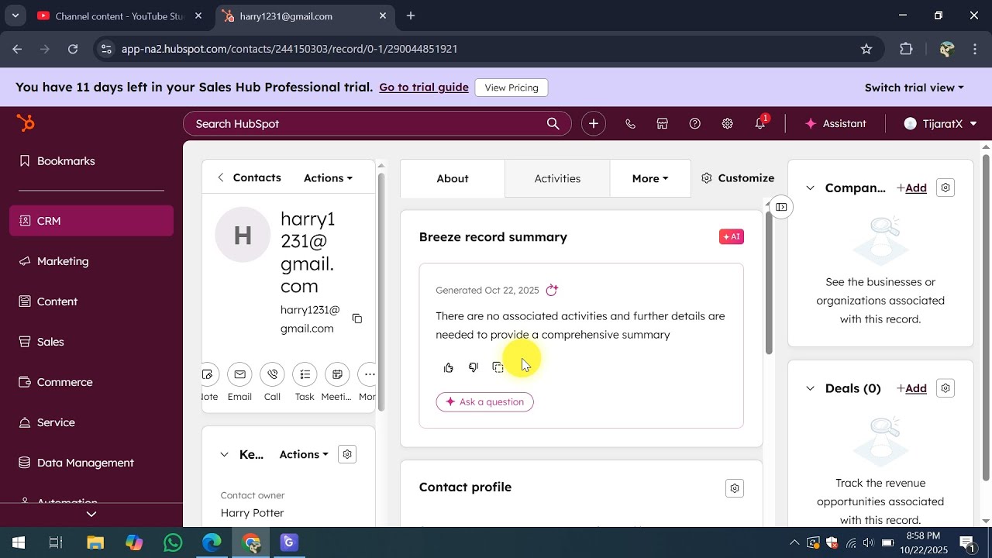Open Sales in the sidebar

(91, 342)
